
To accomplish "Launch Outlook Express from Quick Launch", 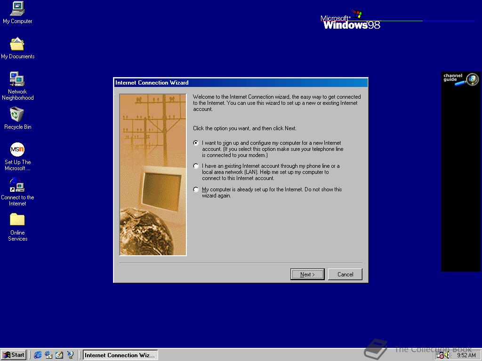I will (48, 355).
